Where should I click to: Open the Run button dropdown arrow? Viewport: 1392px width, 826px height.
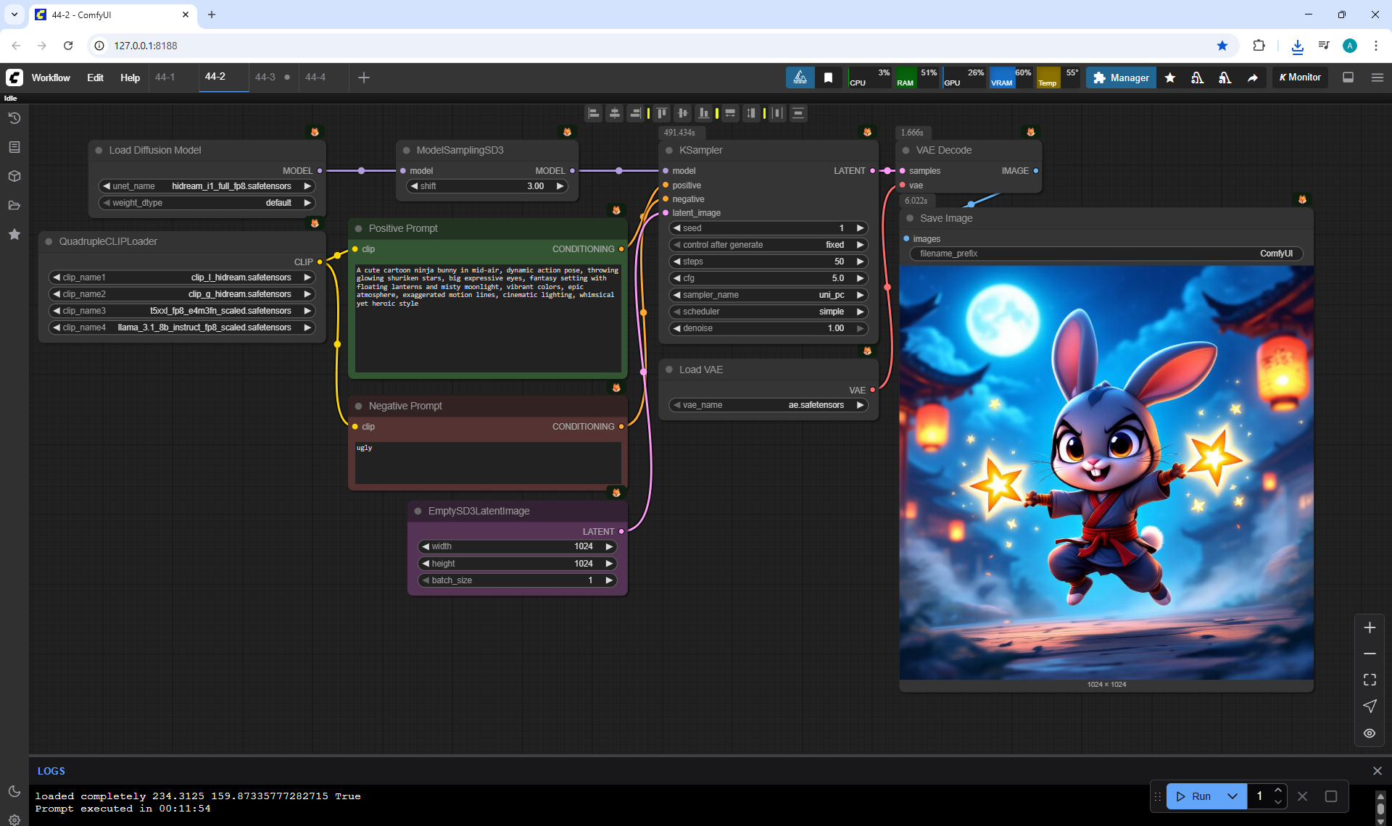tap(1232, 796)
